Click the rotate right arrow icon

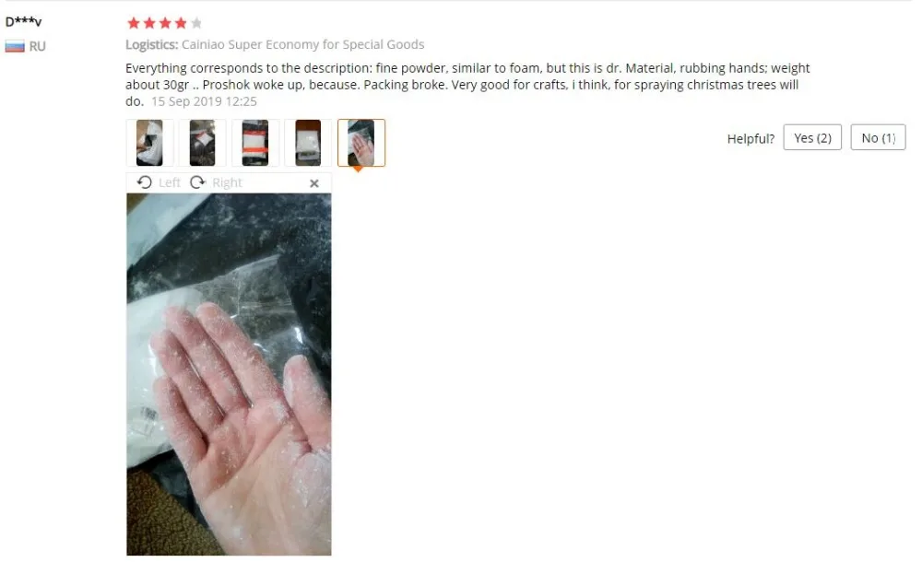point(197,182)
